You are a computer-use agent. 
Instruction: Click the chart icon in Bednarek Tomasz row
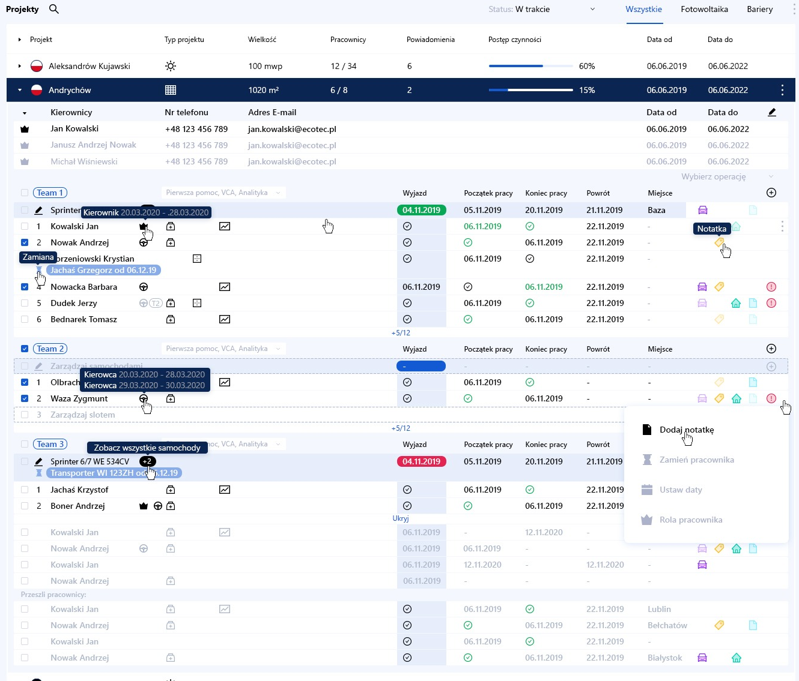point(225,319)
